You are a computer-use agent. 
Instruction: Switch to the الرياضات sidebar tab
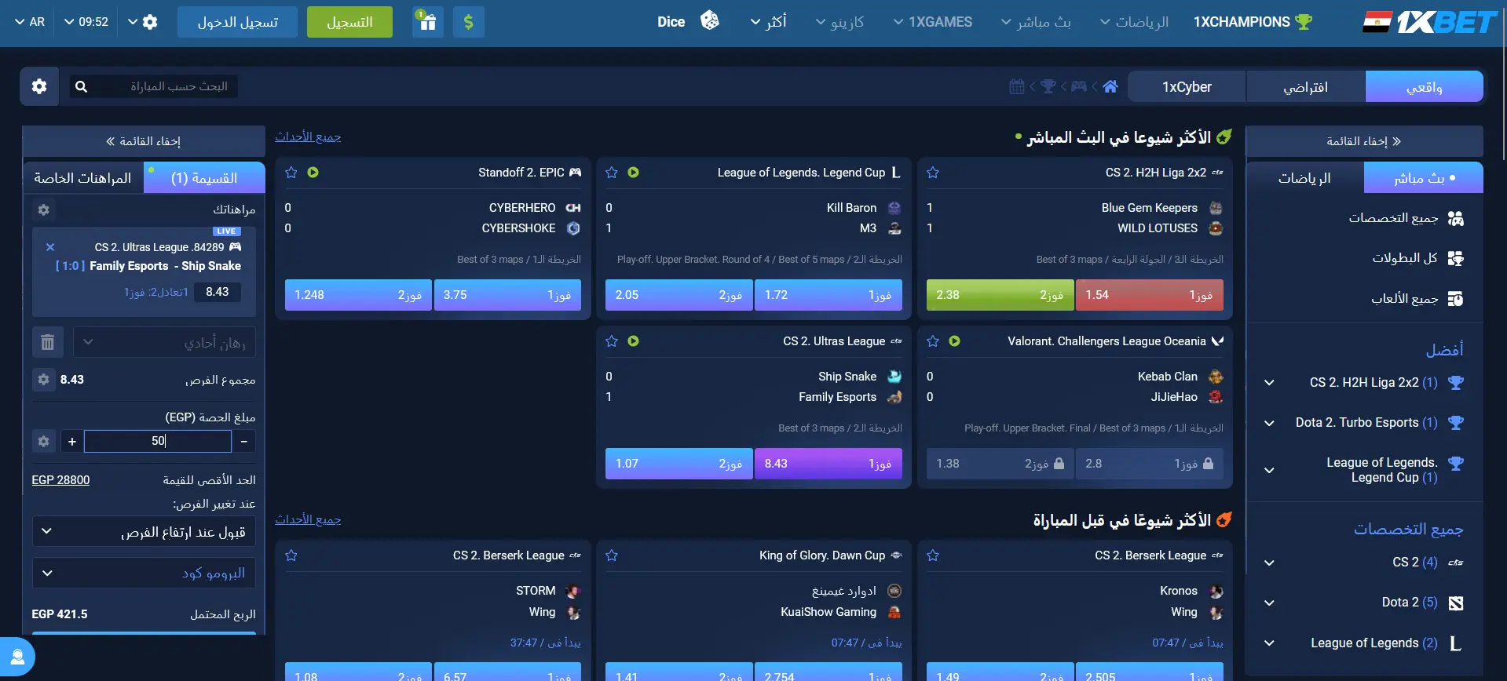point(1304,178)
